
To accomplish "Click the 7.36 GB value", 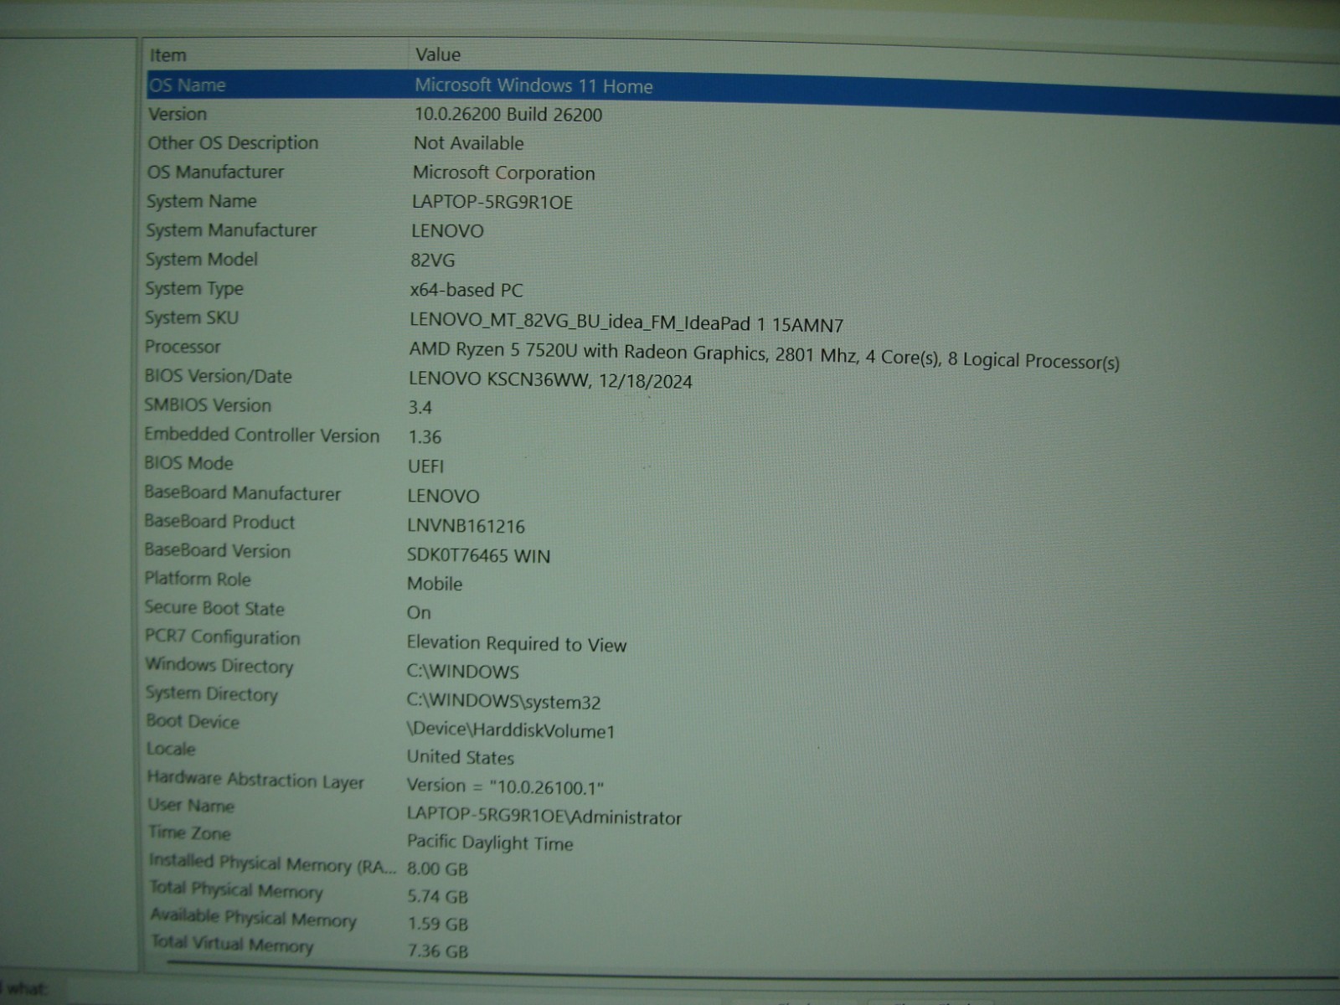I will coord(438,951).
